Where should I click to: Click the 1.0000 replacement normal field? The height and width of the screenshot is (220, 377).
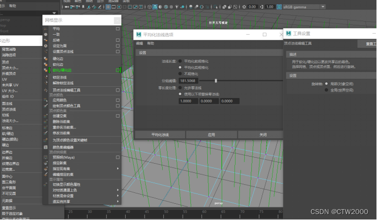188,101
